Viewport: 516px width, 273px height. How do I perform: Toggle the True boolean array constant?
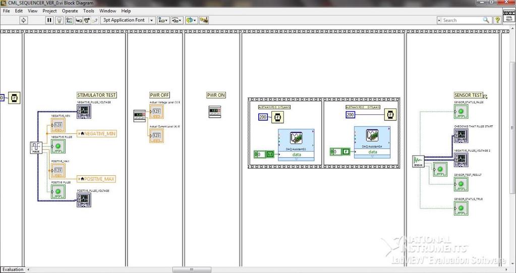click(x=270, y=154)
